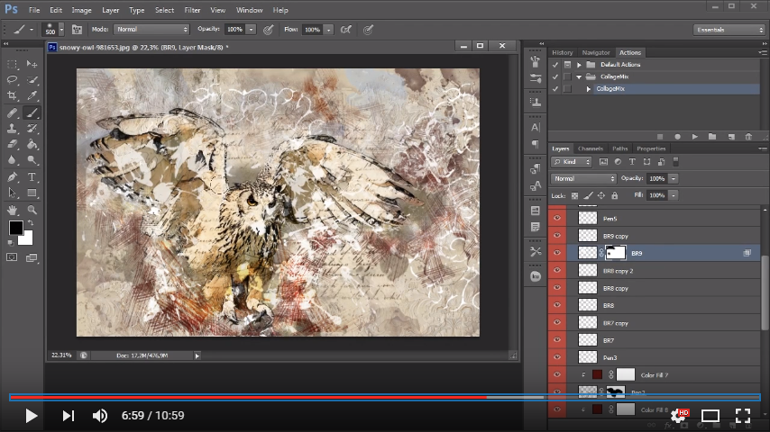Expand the Default Actions folder

(579, 65)
